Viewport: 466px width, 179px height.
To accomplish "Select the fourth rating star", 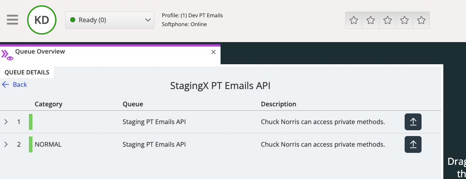I will [405, 20].
